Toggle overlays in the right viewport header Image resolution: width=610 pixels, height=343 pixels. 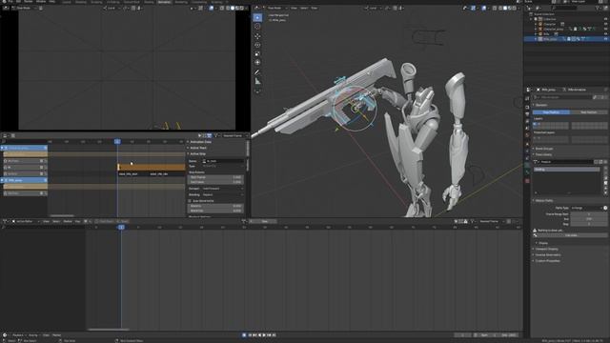click(483, 8)
